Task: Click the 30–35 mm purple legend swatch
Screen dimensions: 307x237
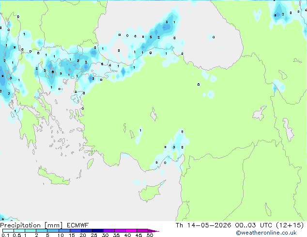Action: [109, 231]
